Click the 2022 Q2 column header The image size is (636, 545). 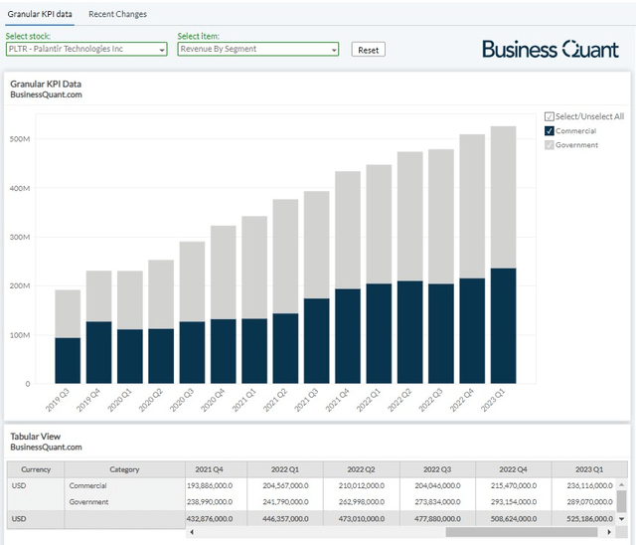click(x=362, y=469)
